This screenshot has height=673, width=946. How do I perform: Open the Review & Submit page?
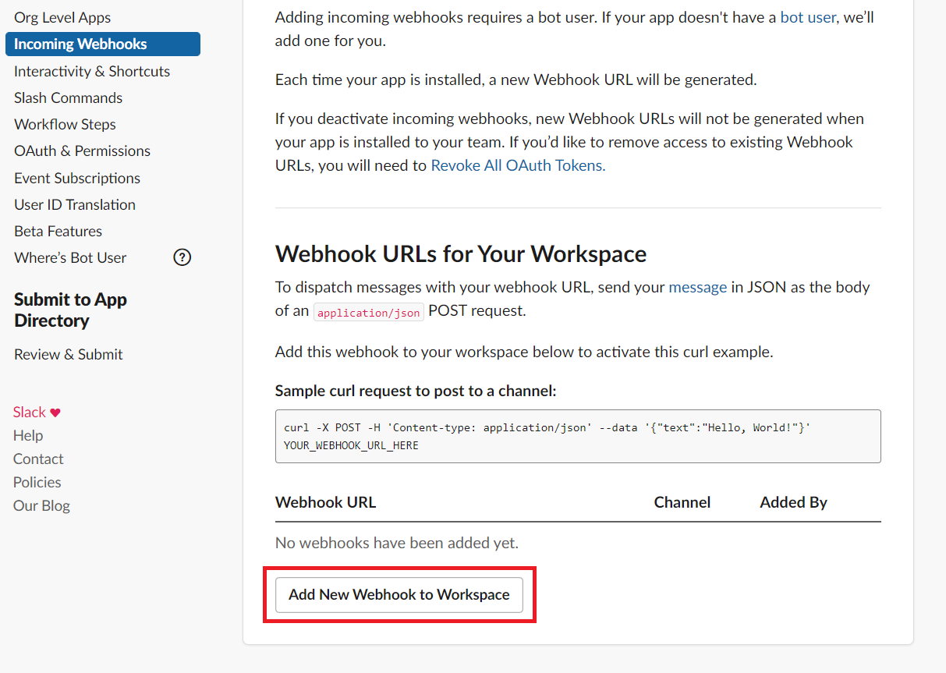point(68,353)
